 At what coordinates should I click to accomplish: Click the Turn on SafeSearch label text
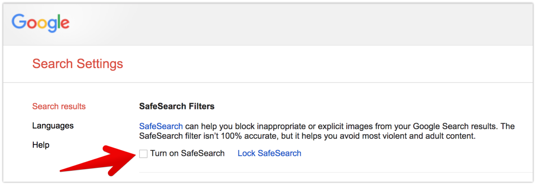(x=187, y=154)
